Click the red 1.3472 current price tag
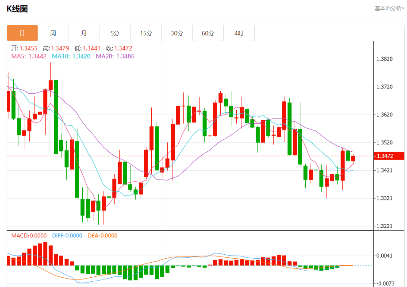The image size is (407, 287). coord(389,156)
